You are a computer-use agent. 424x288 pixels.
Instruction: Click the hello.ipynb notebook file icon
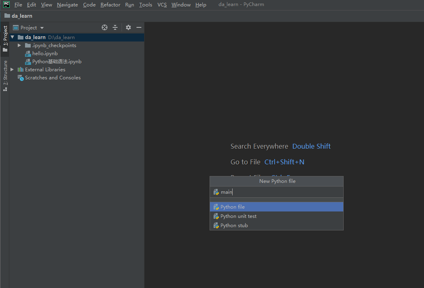[28, 54]
